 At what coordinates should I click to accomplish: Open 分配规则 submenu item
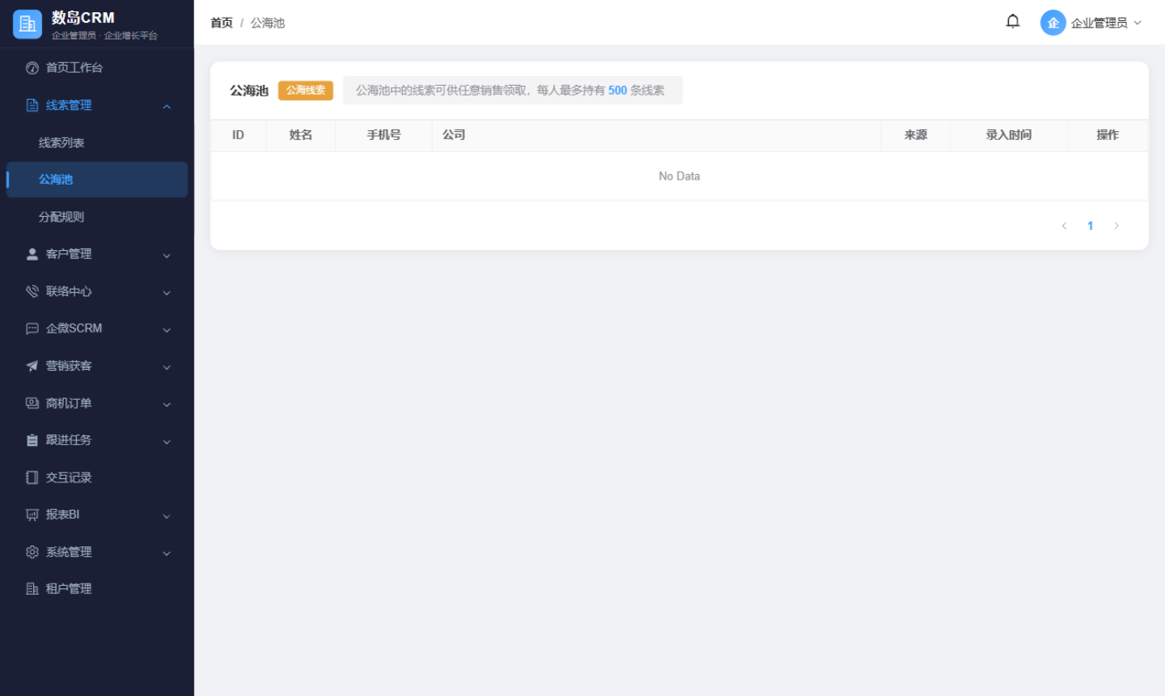tap(97, 217)
